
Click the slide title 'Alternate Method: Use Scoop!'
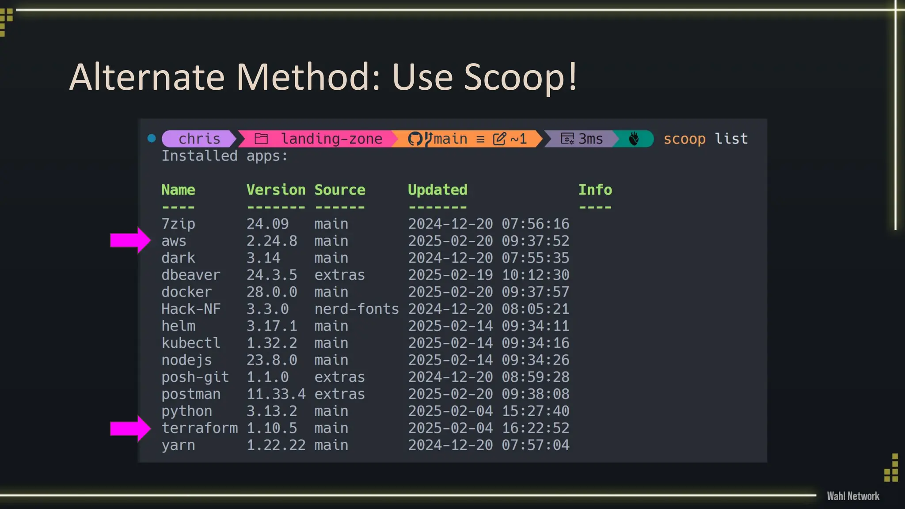coord(323,77)
